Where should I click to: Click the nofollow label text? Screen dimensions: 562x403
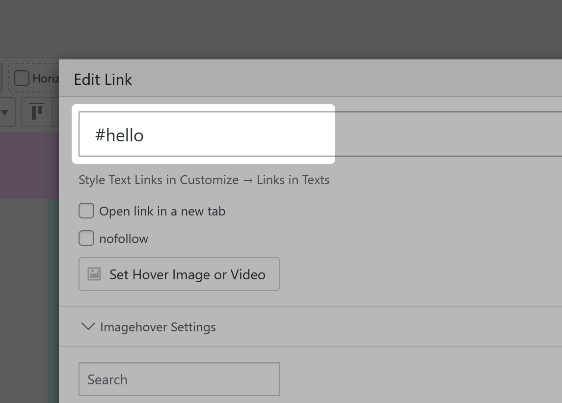point(124,239)
